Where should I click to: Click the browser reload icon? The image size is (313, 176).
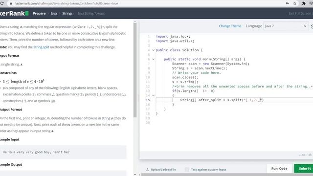2,3
